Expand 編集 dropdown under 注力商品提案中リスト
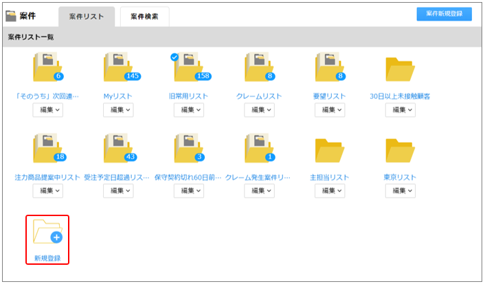The height and width of the screenshot is (284, 485). pos(48,191)
